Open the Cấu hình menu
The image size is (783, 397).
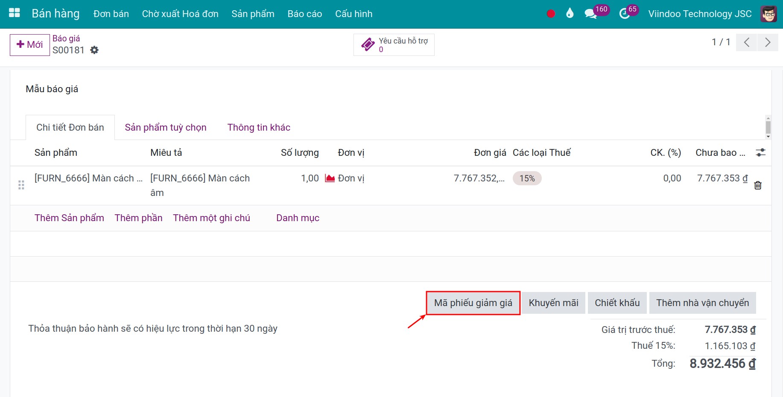[354, 14]
